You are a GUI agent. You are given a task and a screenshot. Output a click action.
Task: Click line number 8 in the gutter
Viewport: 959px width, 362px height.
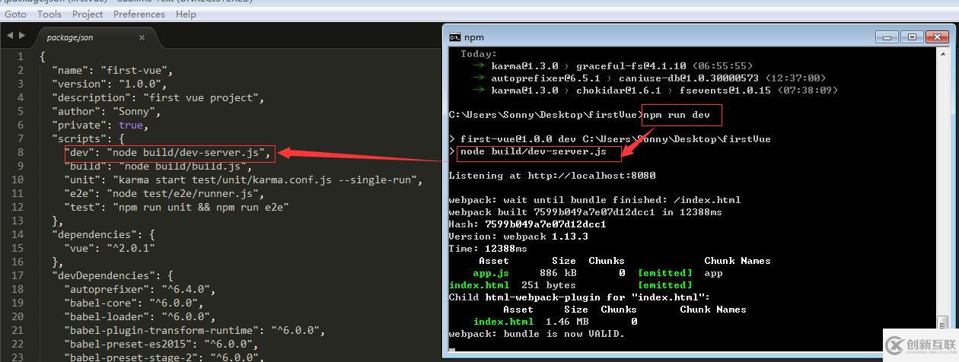21,152
